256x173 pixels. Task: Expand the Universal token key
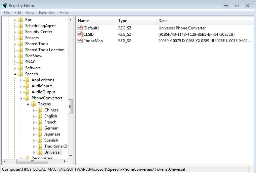(34, 153)
